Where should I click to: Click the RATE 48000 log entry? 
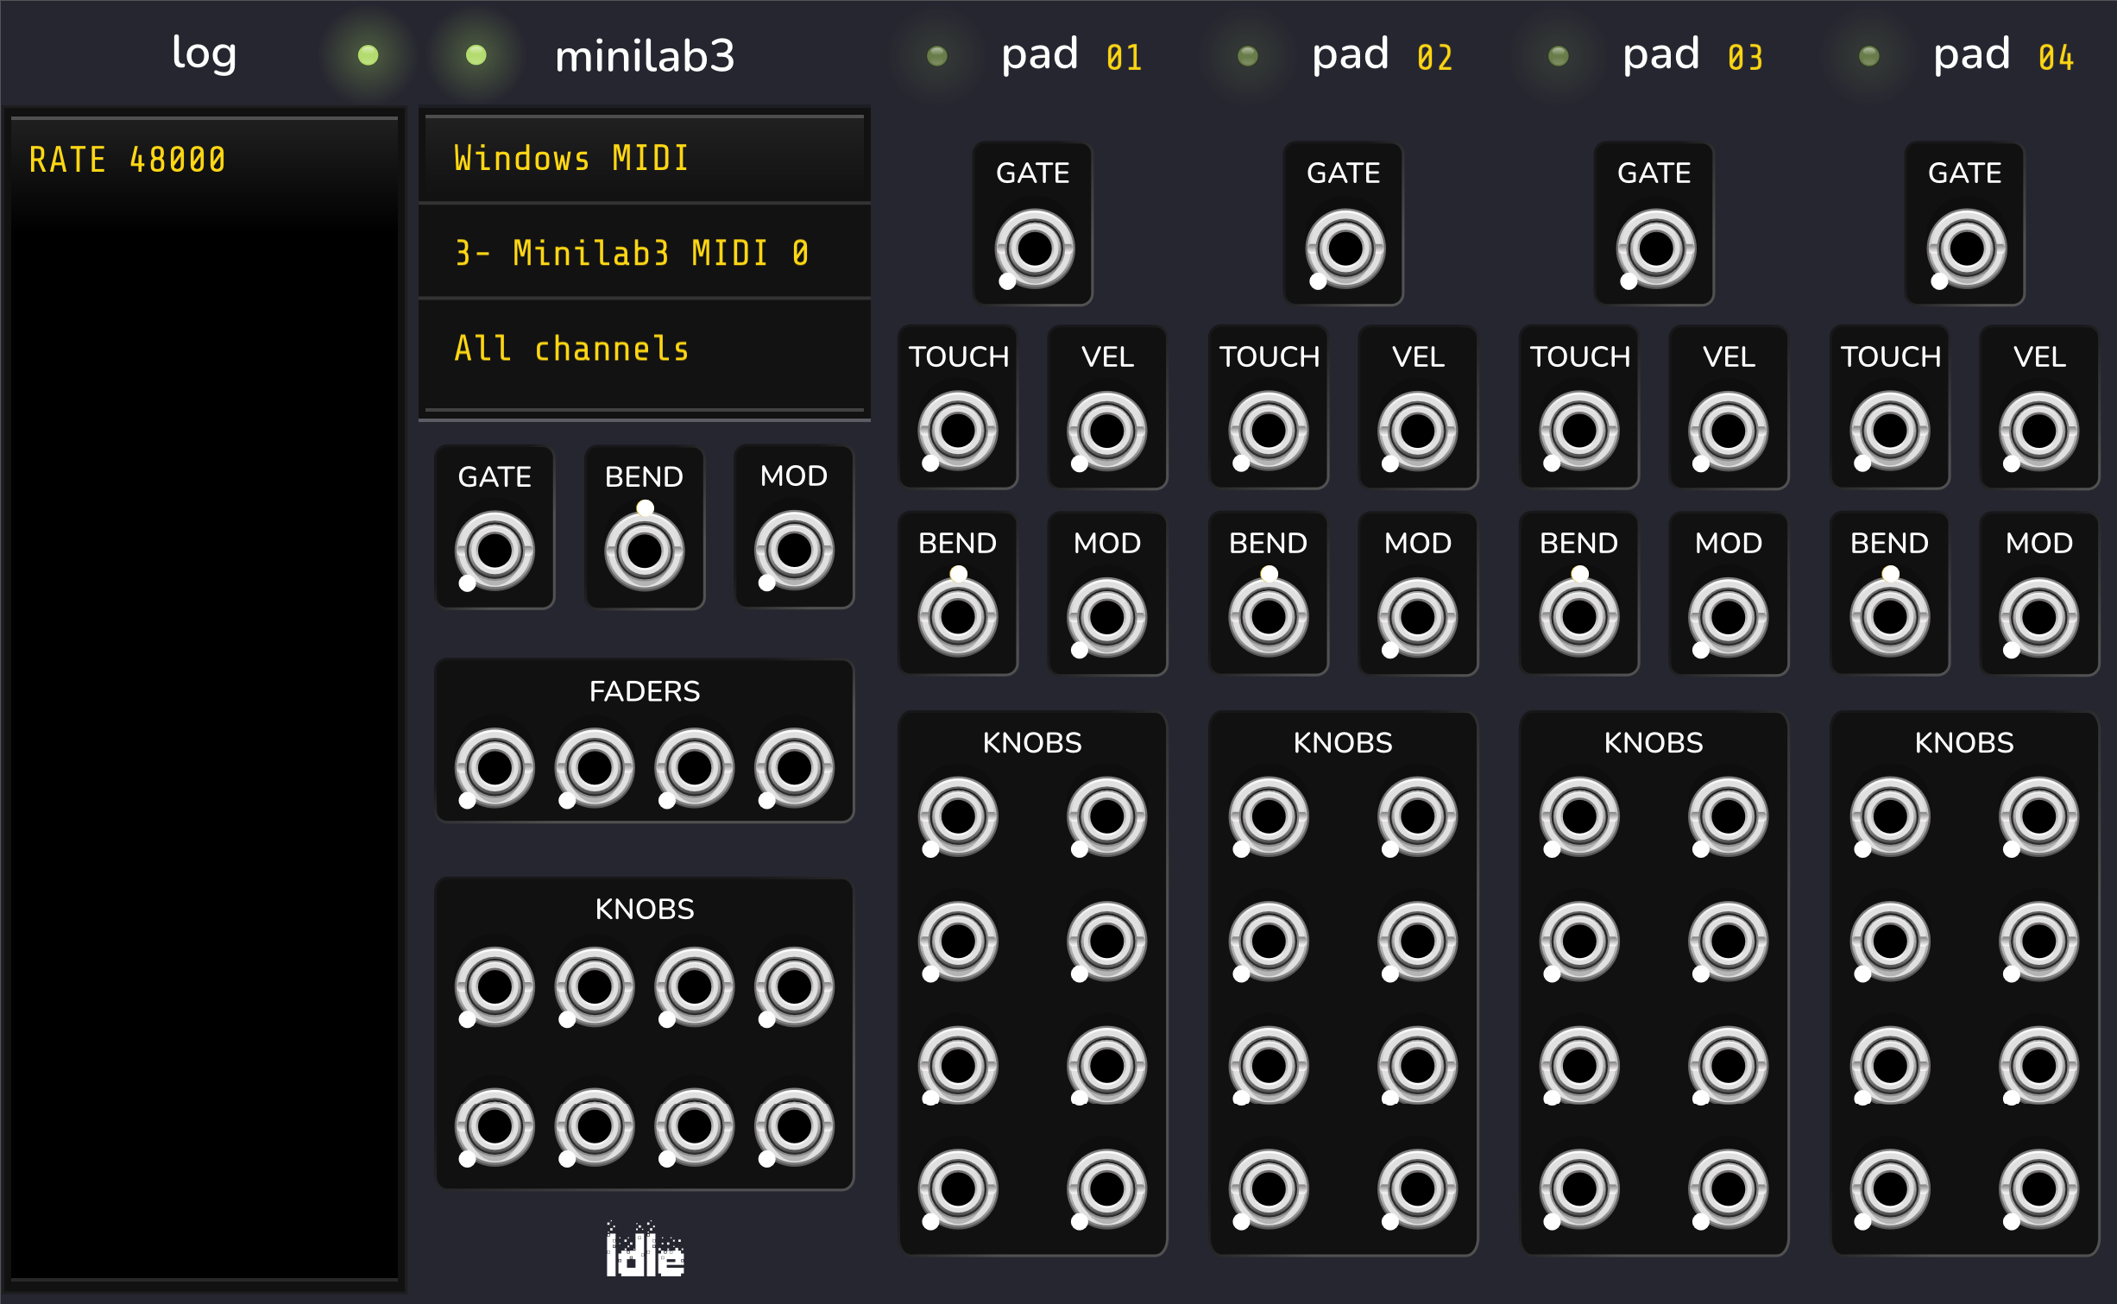126,159
